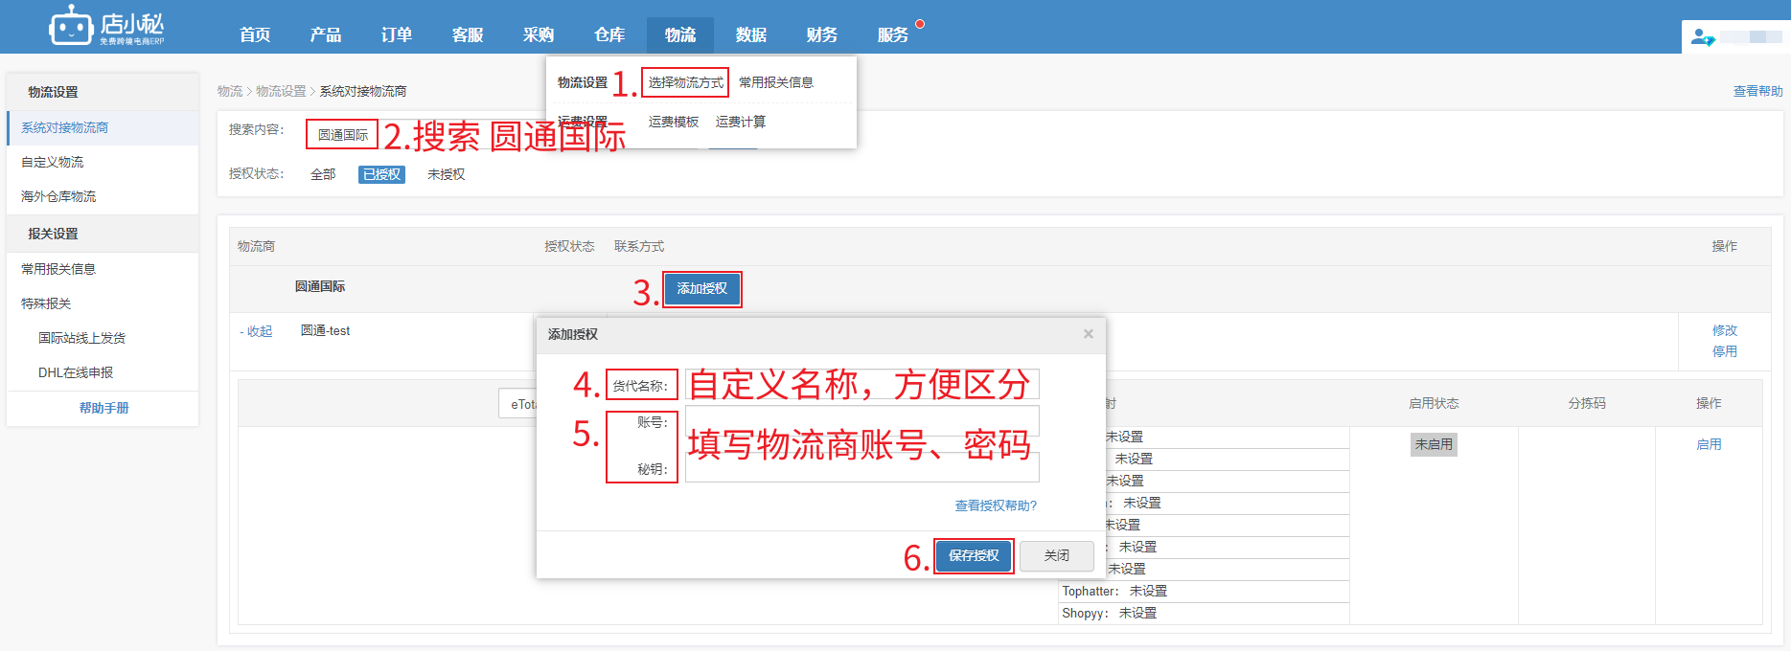Viewport: 1791px width, 651px height.
Task: Open the 财务 nav tab
Action: pyautogui.click(x=822, y=34)
